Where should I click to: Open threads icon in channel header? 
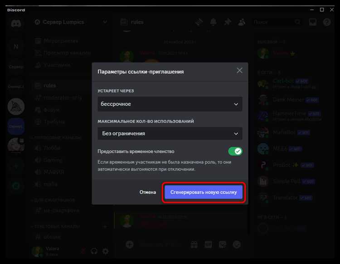[199, 22]
